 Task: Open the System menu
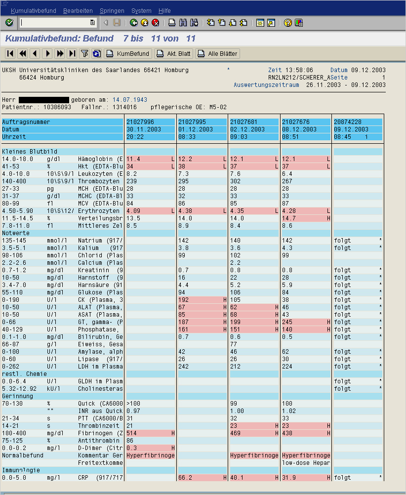(x=141, y=11)
